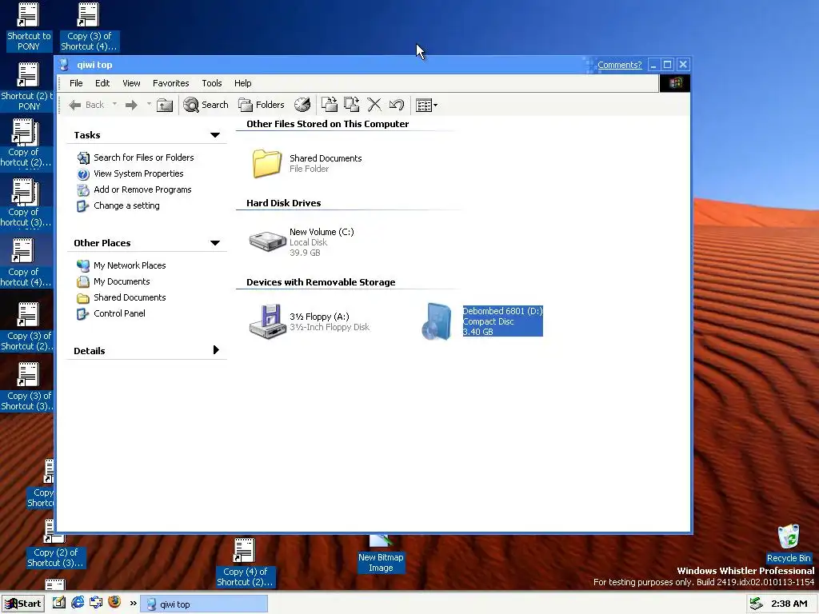Screen dimensions: 819x614
Task: Go back with the Back arrow
Action: [86, 105]
